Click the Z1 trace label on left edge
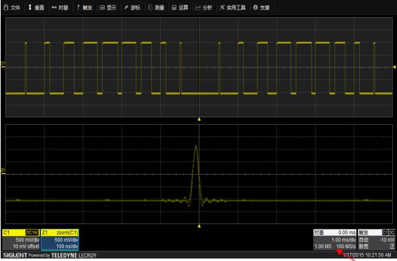Screen dimensions: 397x261 (3, 171)
